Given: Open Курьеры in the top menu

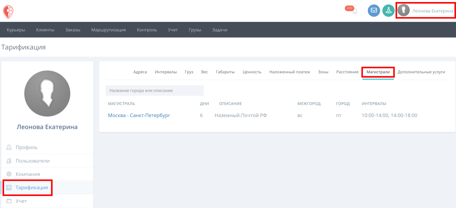Looking at the screenshot, I should pos(16,30).
